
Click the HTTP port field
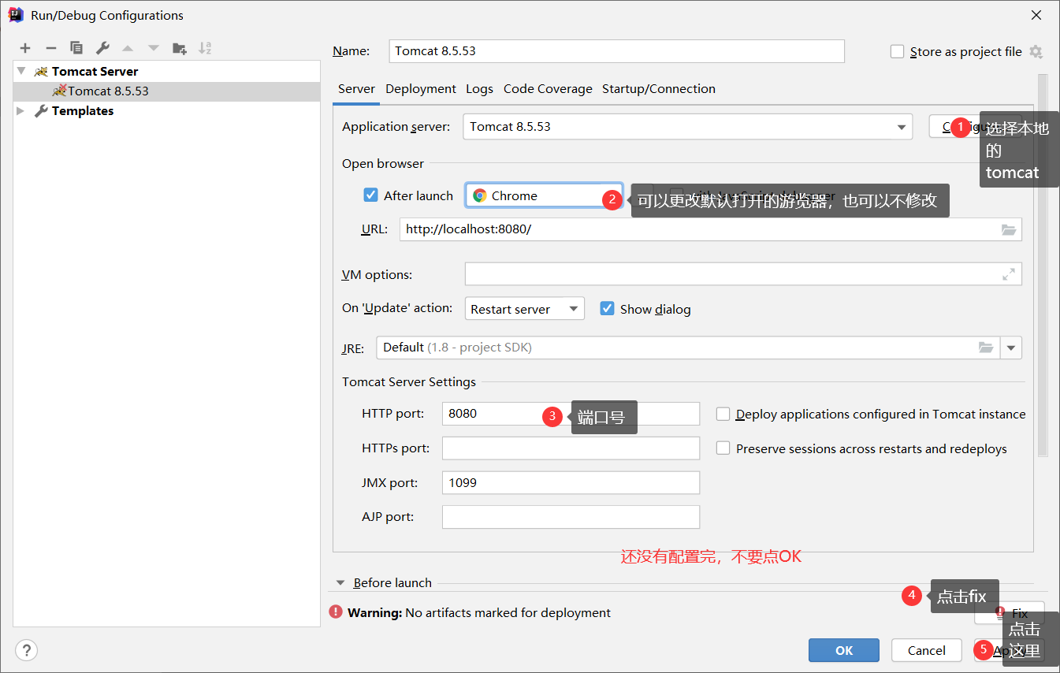tap(571, 414)
